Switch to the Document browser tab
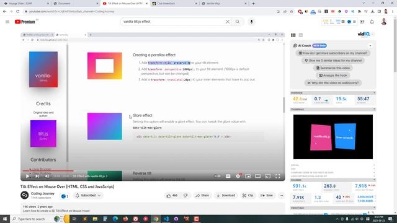The image size is (397, 223). tap(75, 4)
